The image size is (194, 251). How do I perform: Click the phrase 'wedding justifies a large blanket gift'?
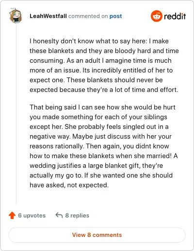point(85,165)
